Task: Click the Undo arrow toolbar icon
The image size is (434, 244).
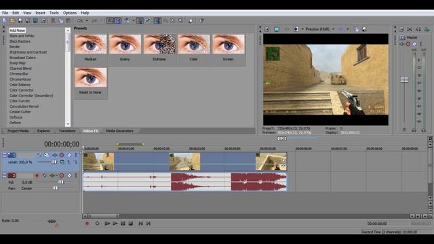Action: [x=80, y=21]
